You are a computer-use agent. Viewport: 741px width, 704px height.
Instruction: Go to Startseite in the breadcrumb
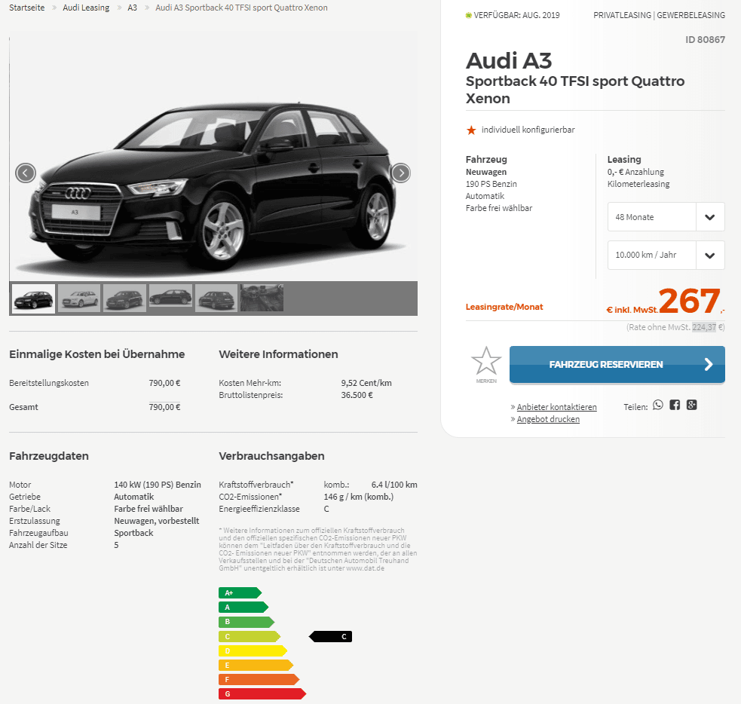27,8
